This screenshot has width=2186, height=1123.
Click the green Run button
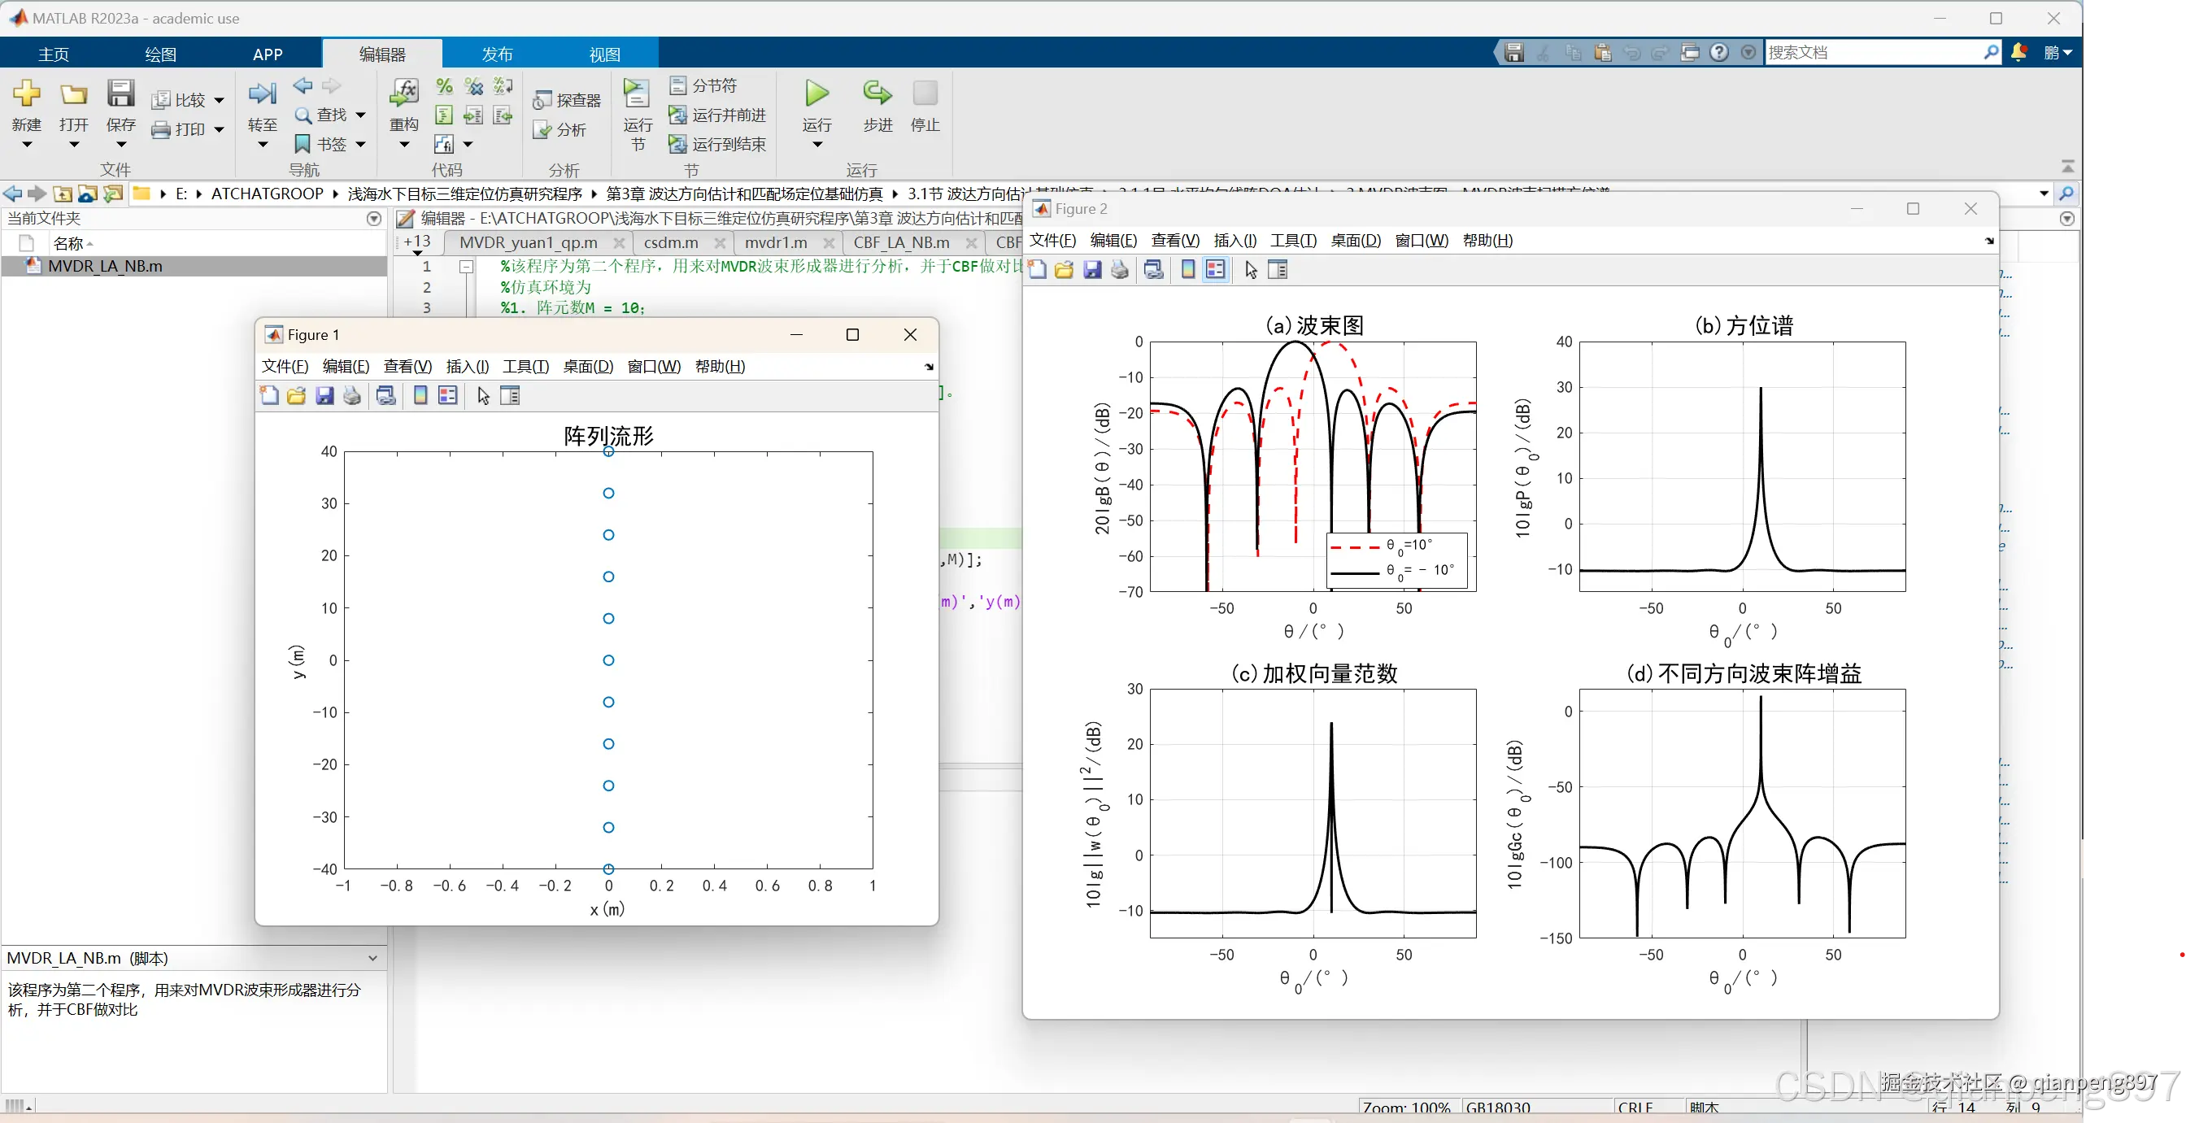point(816,94)
